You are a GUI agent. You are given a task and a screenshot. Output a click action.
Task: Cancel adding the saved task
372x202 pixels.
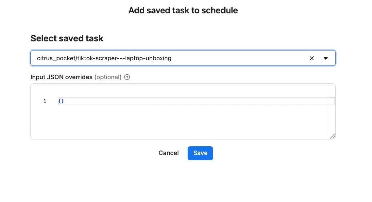[x=169, y=153]
